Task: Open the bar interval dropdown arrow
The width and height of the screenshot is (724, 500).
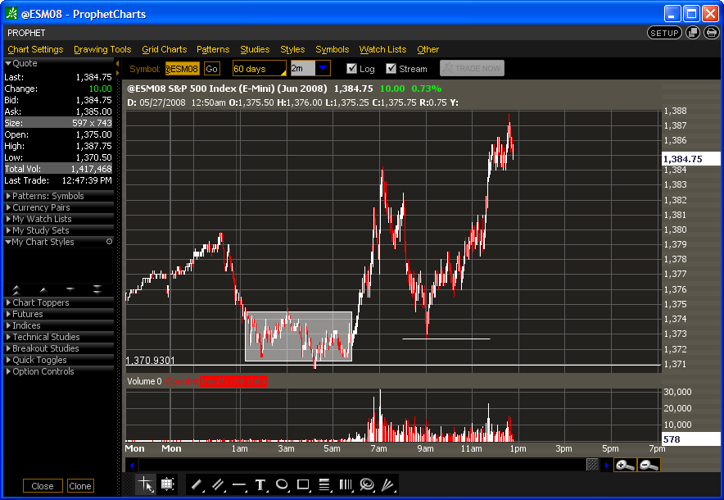Action: point(323,68)
